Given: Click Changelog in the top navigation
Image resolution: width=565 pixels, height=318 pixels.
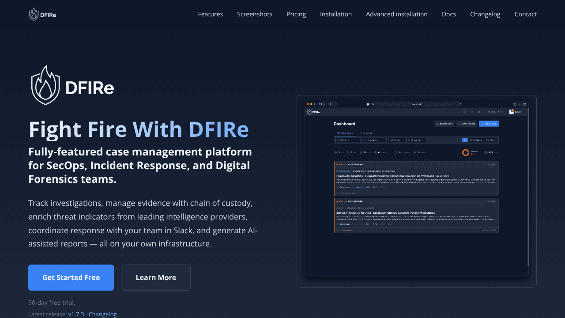Looking at the screenshot, I should coord(485,14).
